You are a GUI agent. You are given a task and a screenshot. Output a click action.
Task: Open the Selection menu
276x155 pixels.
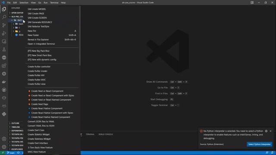tap(24, 3)
